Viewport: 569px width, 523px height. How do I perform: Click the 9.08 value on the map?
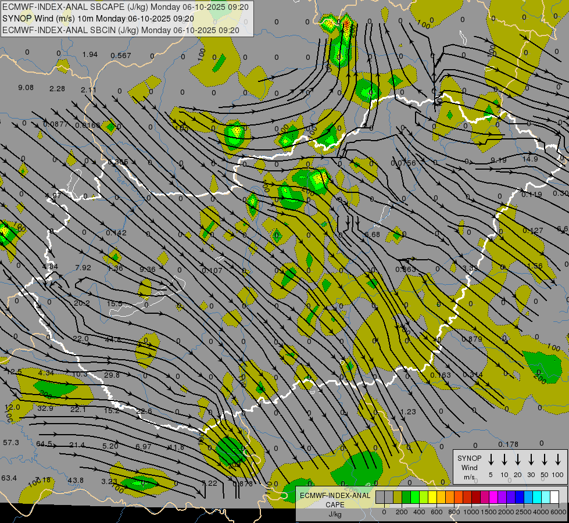pyautogui.click(x=26, y=88)
